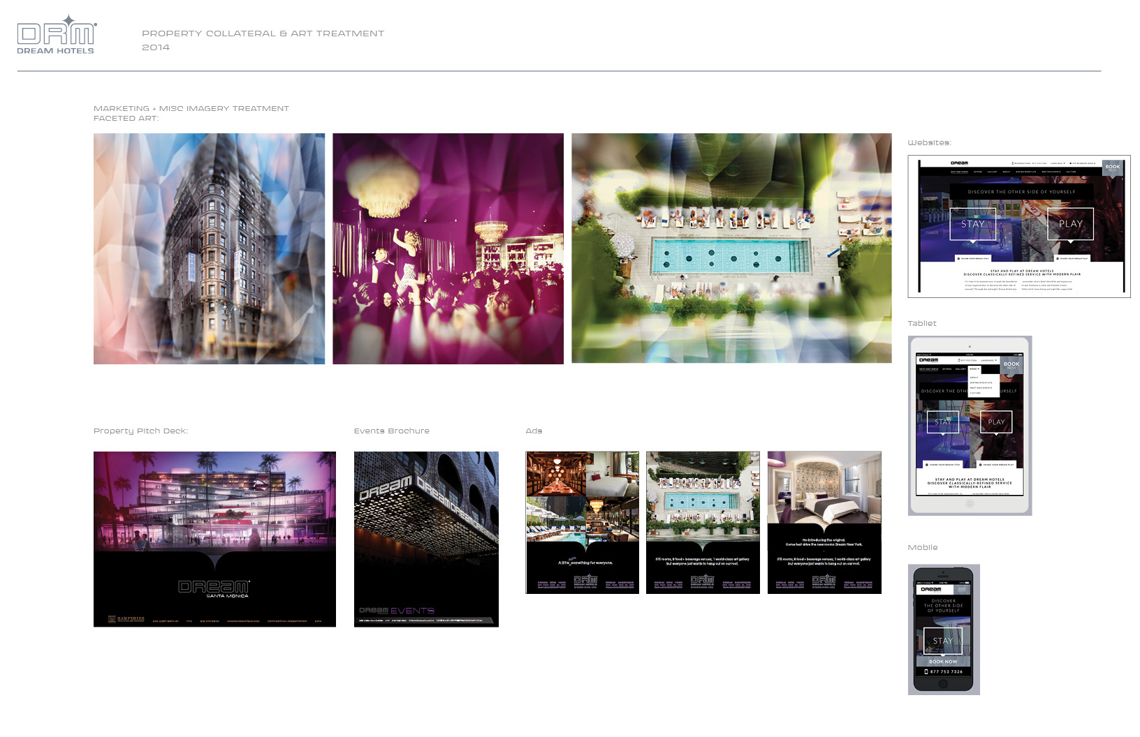This screenshot has height=737, width=1140.
Task: Click STAY box in tablet mockup
Action: 943,422
